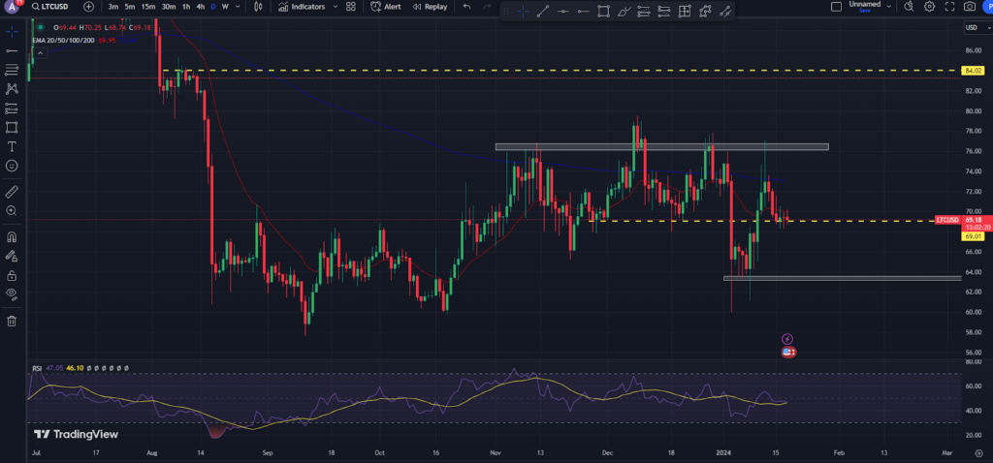993x463 pixels.
Task: Click the RSI indicator legend
Action: tap(38, 367)
